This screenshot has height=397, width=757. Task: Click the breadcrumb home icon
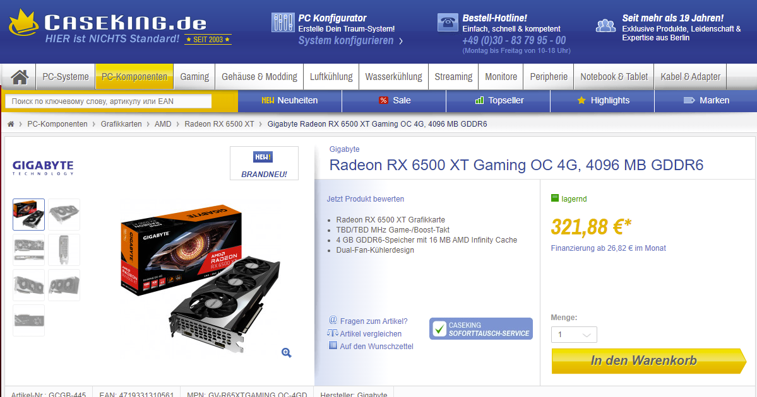click(11, 124)
